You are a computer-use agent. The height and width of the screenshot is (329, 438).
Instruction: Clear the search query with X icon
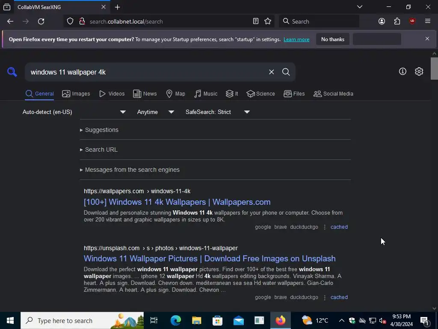click(271, 72)
